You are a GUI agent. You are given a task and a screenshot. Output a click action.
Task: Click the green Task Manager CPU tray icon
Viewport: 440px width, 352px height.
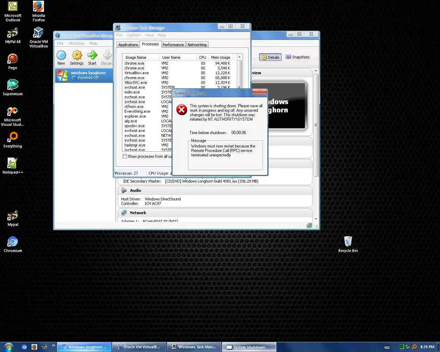pos(401,347)
